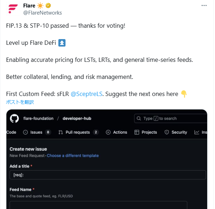The image size is (215, 209).
Task: Click the gold verified badge icon
Action: click(x=48, y=6)
